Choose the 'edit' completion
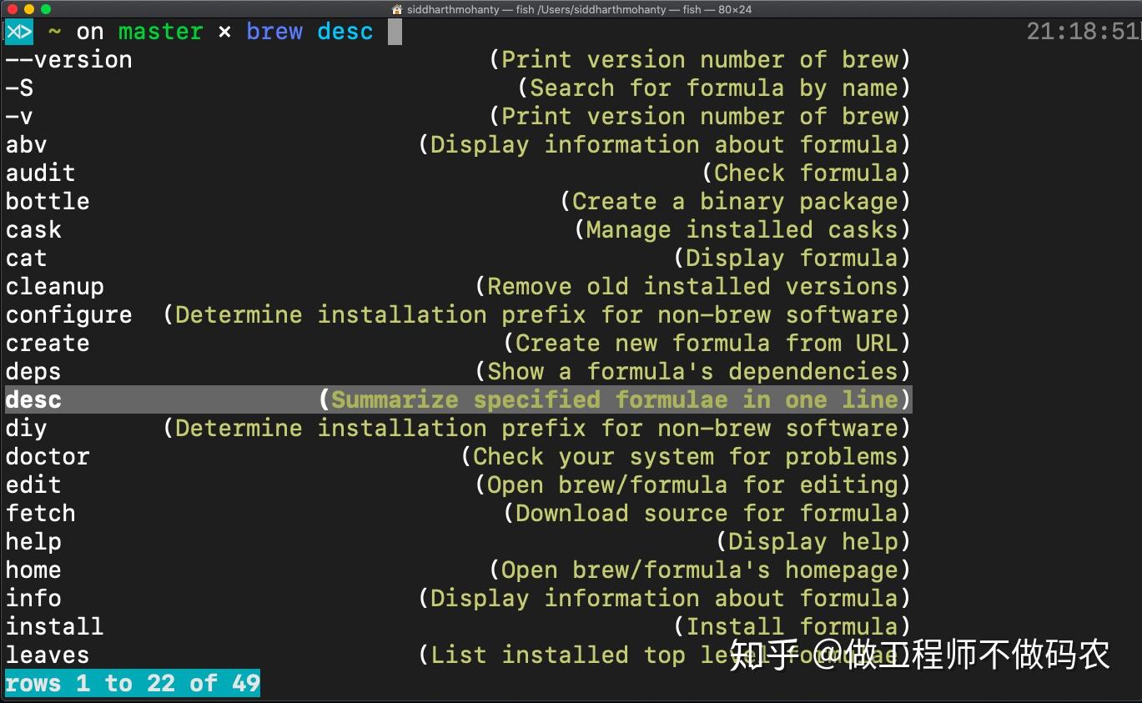 (33, 485)
